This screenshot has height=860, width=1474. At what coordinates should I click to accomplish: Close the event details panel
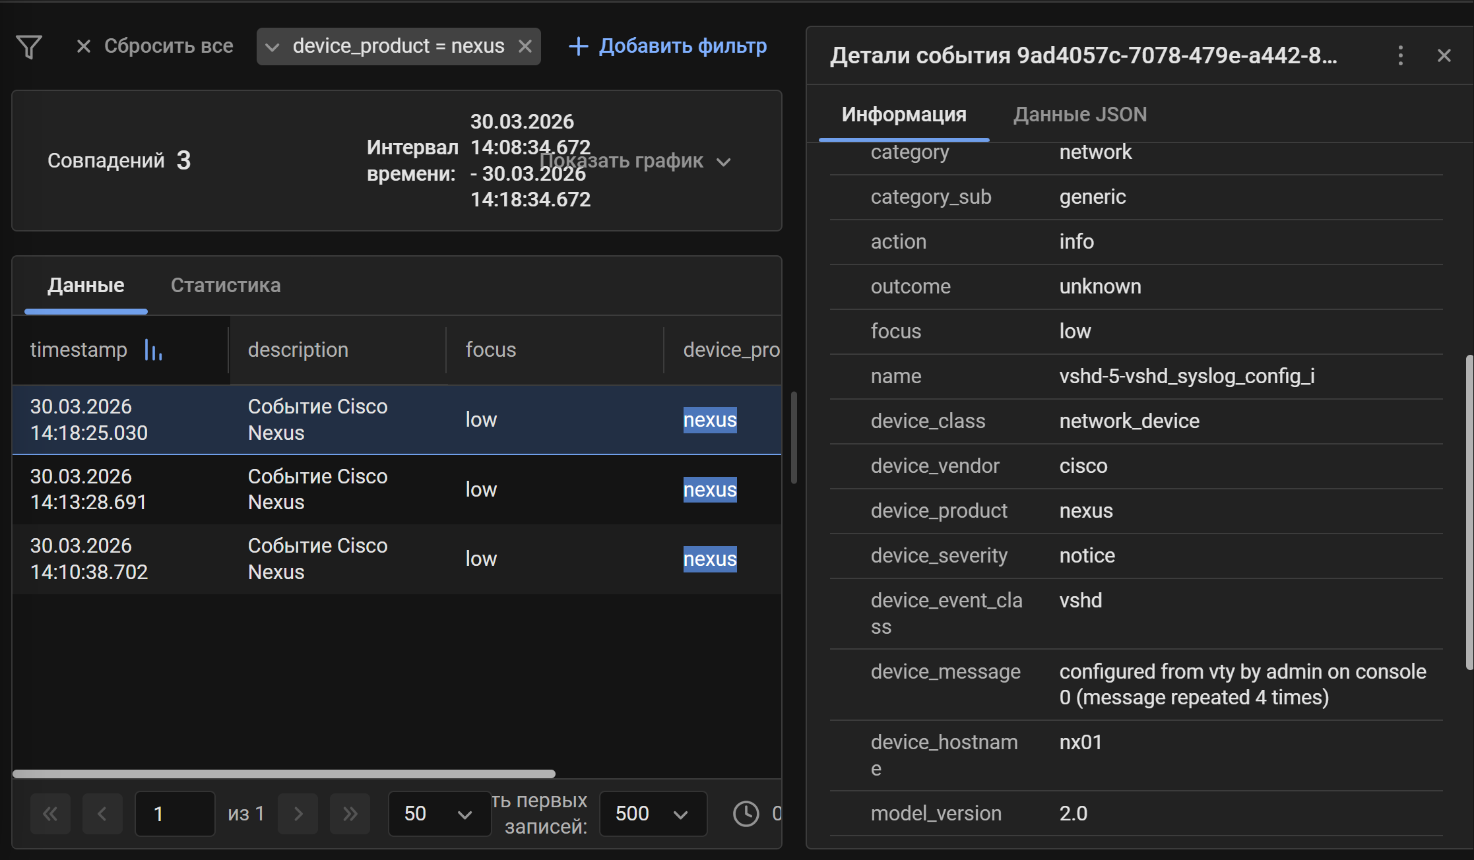[x=1444, y=55]
